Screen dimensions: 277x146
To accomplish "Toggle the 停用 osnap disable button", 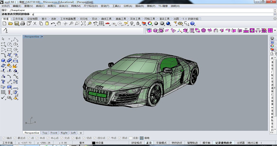I will point(142,138).
